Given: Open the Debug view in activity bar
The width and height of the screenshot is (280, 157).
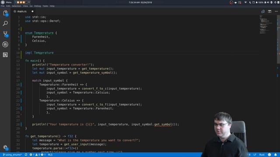Looking at the screenshot, I should tap(5, 44).
